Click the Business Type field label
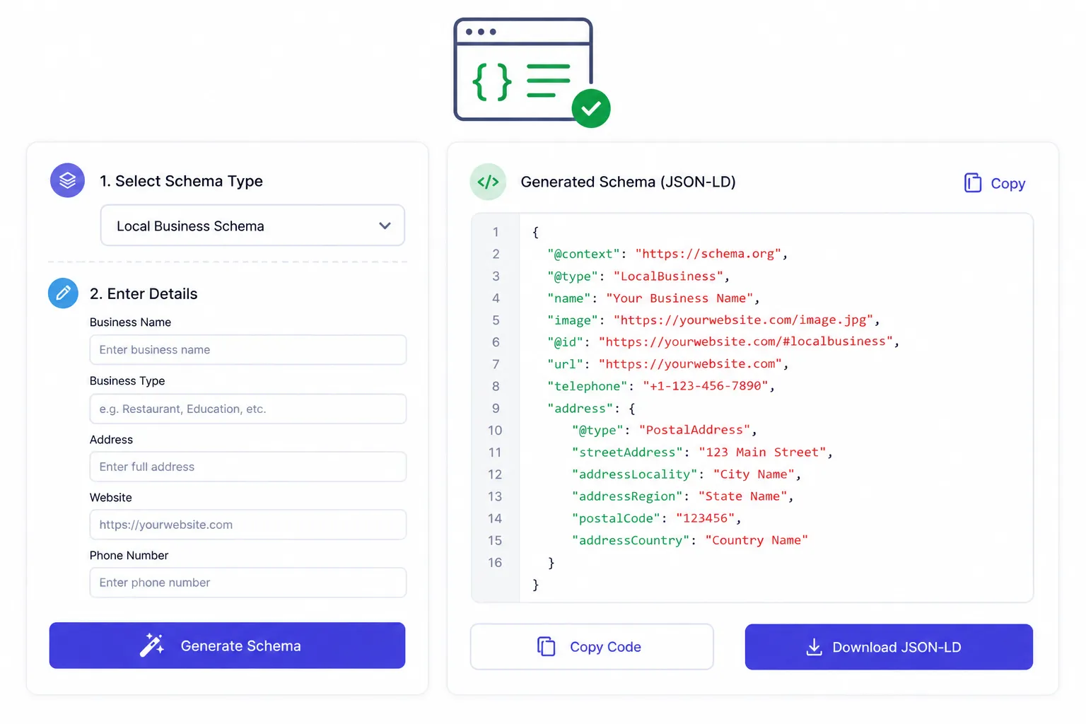Image resolution: width=1086 pixels, height=724 pixels. click(127, 381)
